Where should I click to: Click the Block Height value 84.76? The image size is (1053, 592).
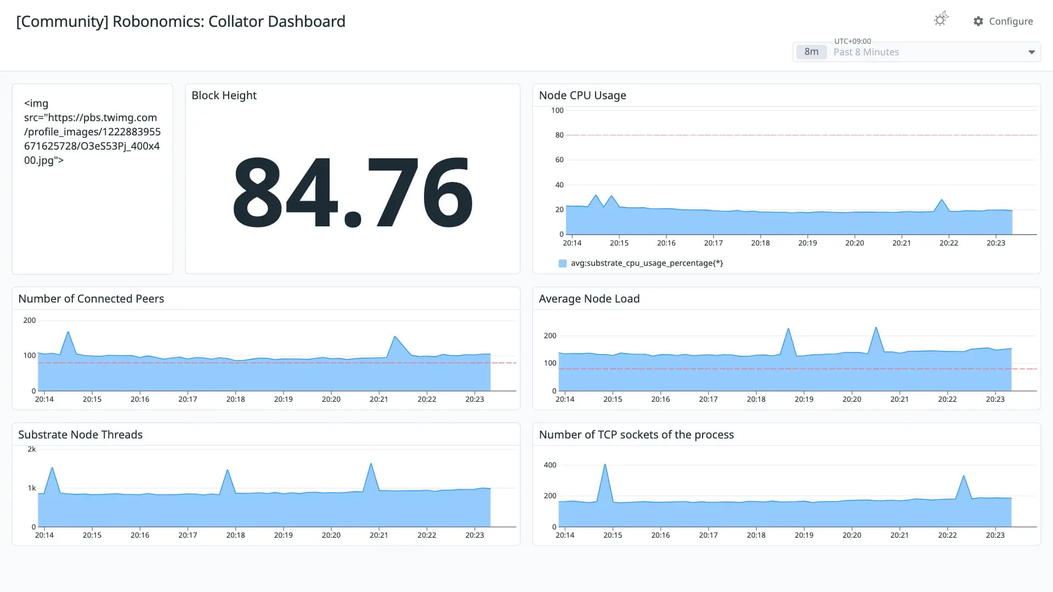[353, 192]
